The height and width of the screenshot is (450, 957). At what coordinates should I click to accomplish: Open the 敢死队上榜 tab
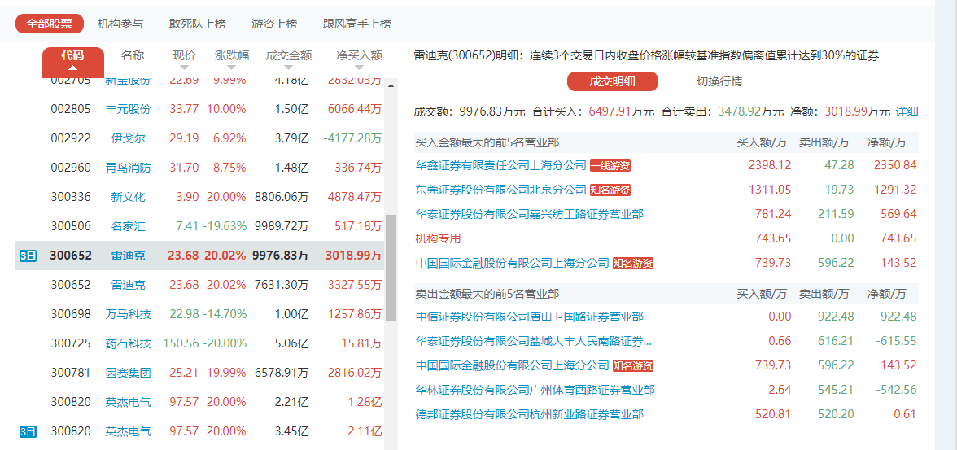point(197,24)
